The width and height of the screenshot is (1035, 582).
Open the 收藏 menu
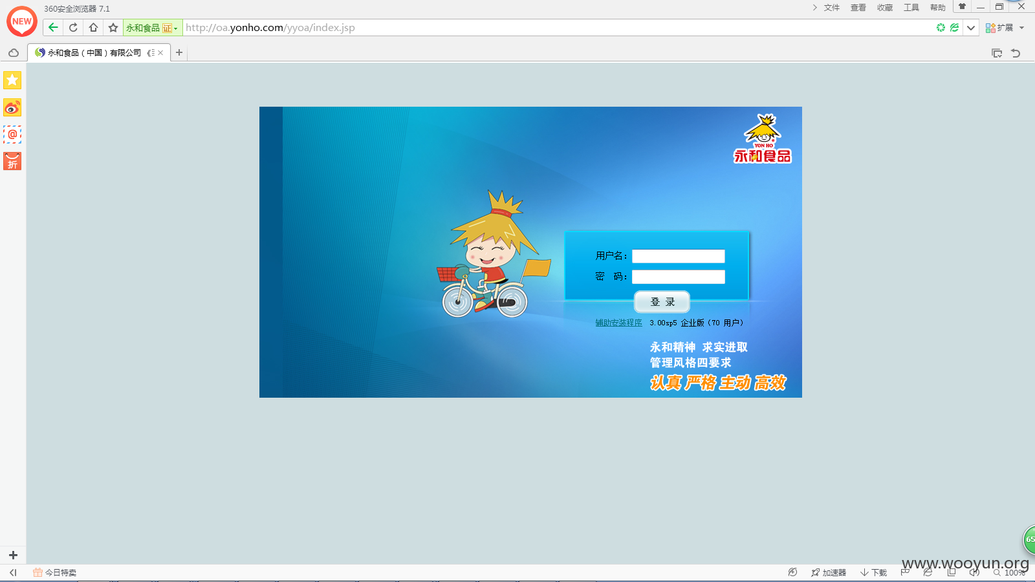point(884,8)
